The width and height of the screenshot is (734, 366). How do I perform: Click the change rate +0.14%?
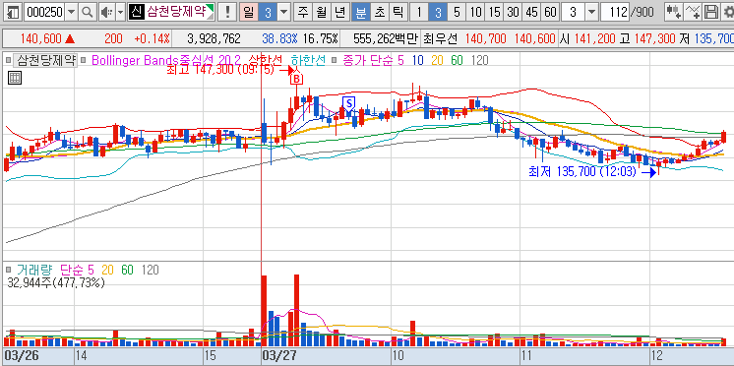click(x=153, y=38)
